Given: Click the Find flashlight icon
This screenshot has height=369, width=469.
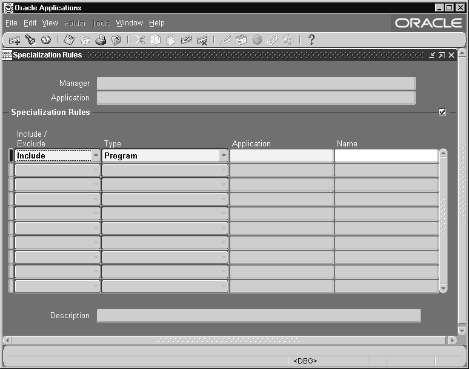Looking at the screenshot, I should pos(30,40).
